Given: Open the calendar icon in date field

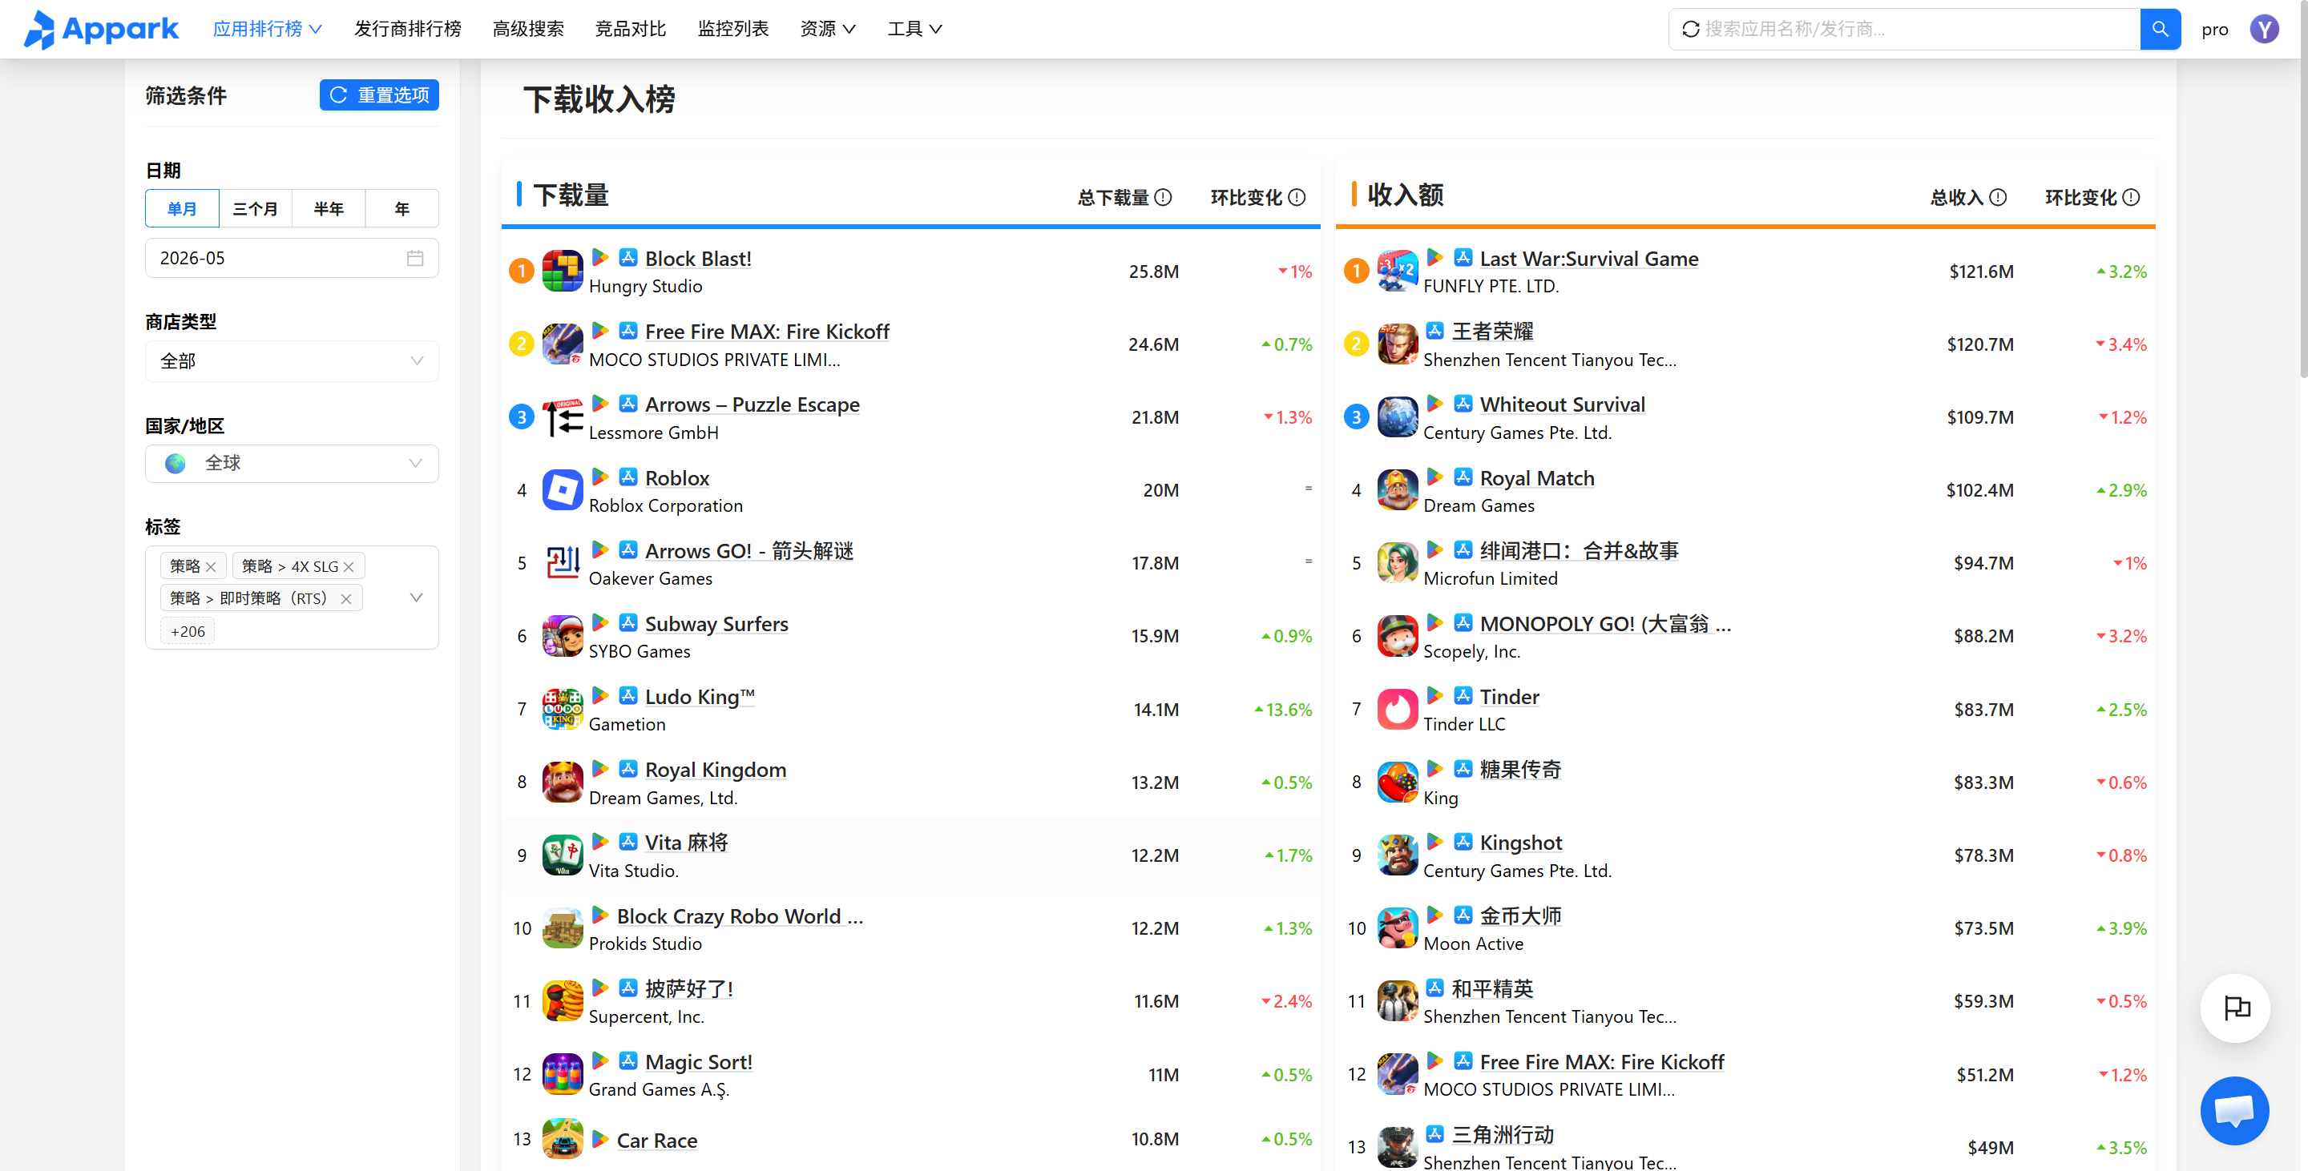Looking at the screenshot, I should (x=415, y=258).
